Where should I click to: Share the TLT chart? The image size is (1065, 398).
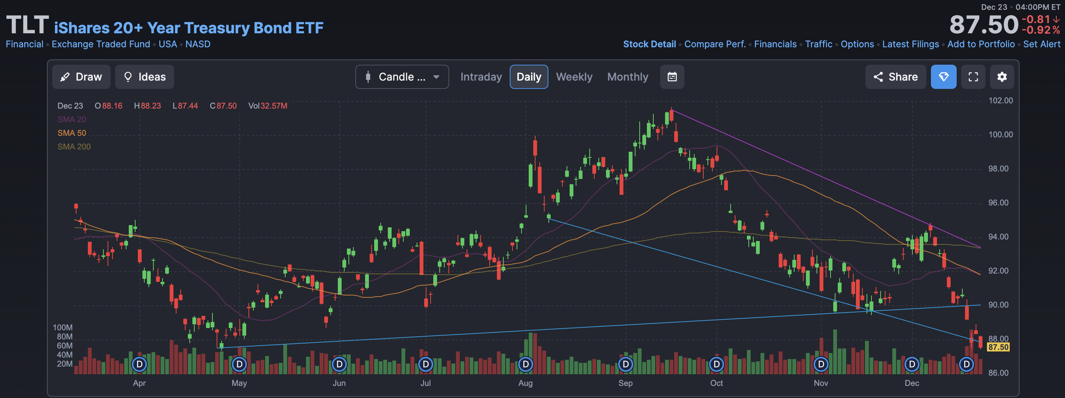(895, 77)
